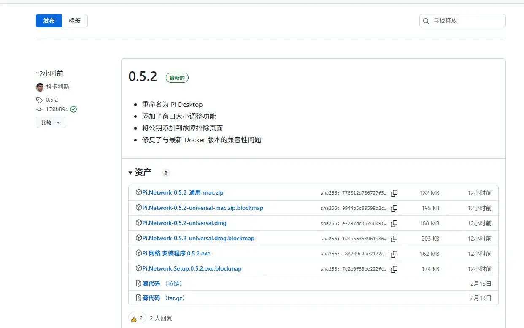This screenshot has height=328, width=524.
Task: Copy sha256 of universal-mac.zip.blockmap asset
Action: [394, 209]
